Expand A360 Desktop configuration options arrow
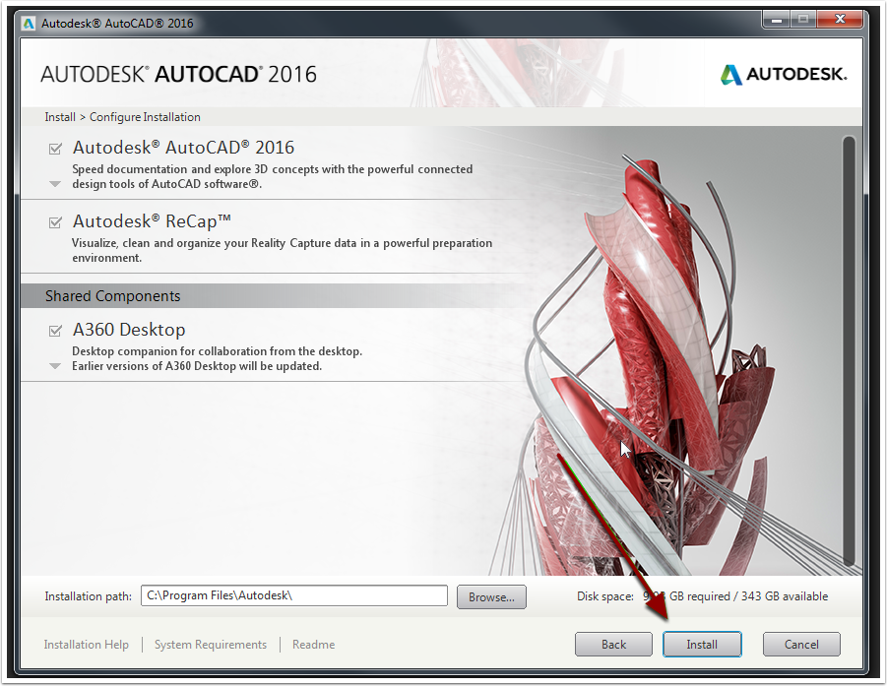This screenshot has height=686, width=887. 55,366
